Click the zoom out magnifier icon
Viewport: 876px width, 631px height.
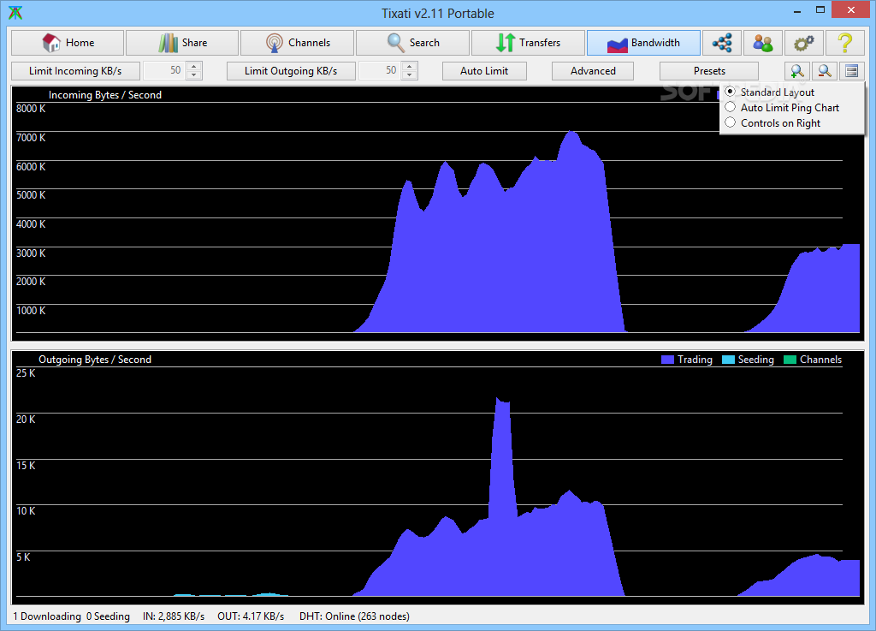[825, 71]
